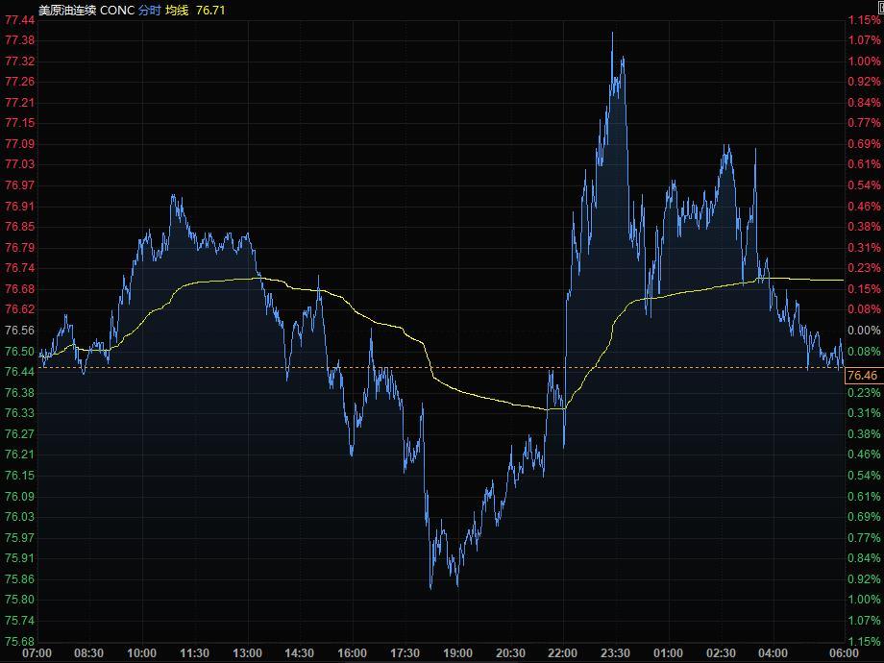This screenshot has width=884, height=663.
Task: Click the partially visible icon in top-right corner
Action: pos(879,7)
